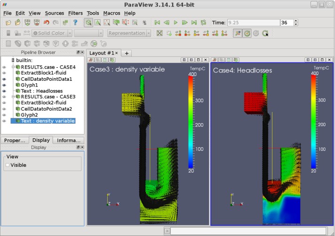Click the Help question mark icon
This screenshot has width=335, height=236.
click(75, 22)
